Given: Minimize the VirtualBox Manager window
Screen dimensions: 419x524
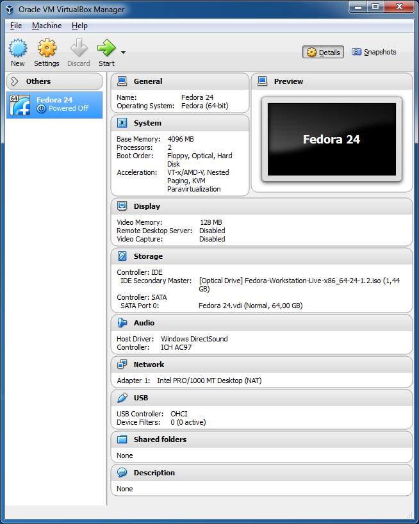Looking at the screenshot, I should [x=358, y=6].
